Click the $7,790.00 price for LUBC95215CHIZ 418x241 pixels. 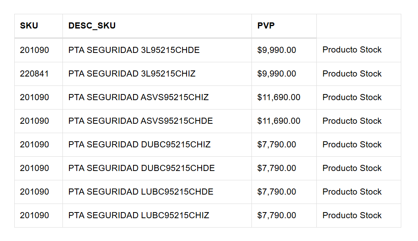pos(277,215)
